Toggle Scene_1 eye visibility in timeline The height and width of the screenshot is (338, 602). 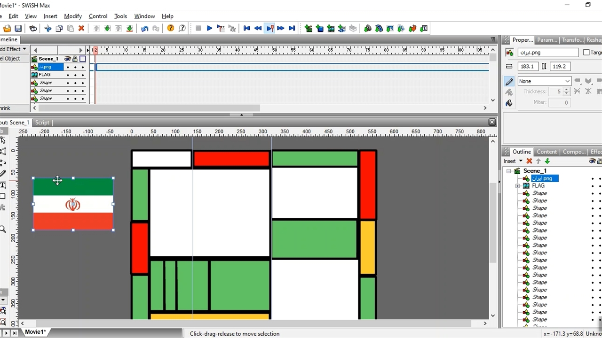68,59
